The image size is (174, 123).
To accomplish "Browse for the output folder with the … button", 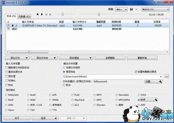I will [167, 76].
